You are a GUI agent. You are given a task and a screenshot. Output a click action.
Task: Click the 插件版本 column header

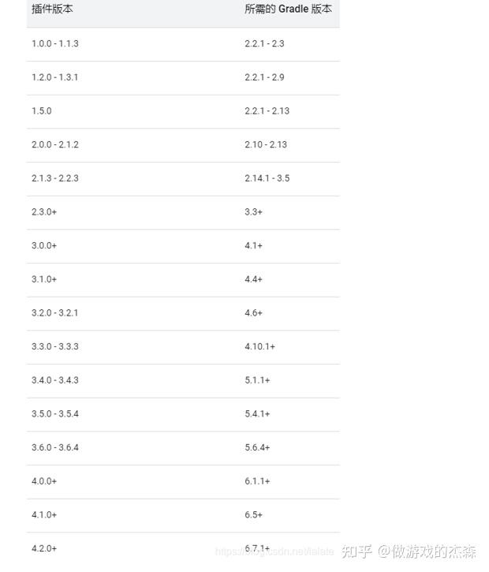[52, 9]
